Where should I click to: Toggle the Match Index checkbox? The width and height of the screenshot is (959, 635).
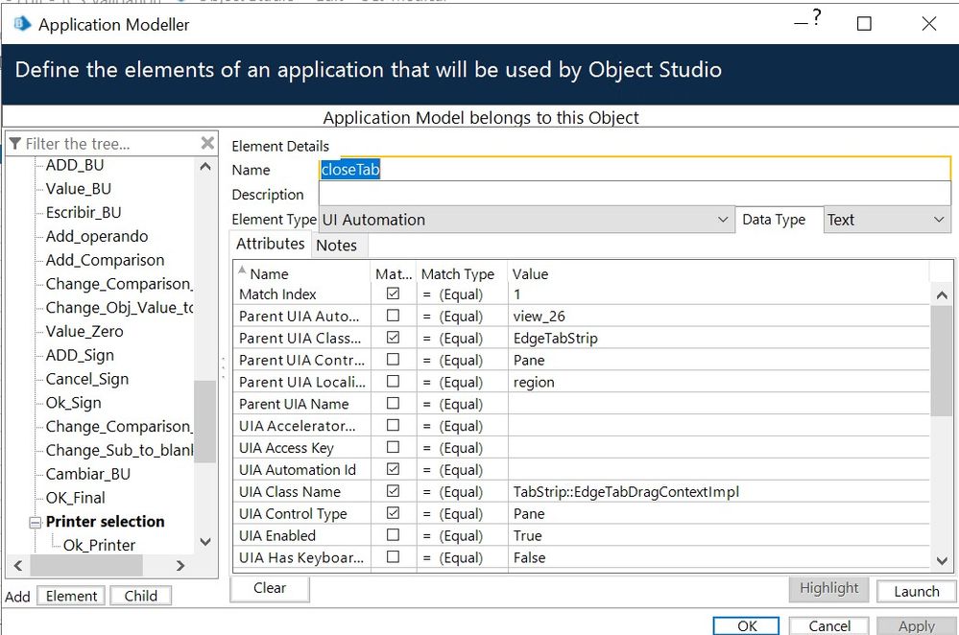393,294
